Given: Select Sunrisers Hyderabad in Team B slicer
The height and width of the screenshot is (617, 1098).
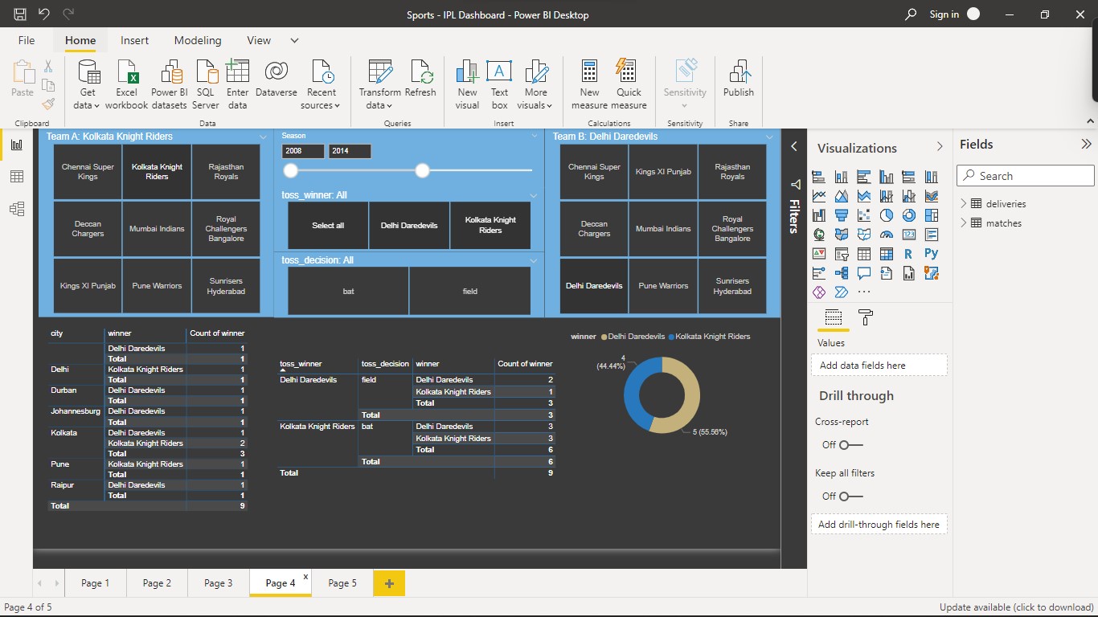Looking at the screenshot, I should (x=732, y=286).
